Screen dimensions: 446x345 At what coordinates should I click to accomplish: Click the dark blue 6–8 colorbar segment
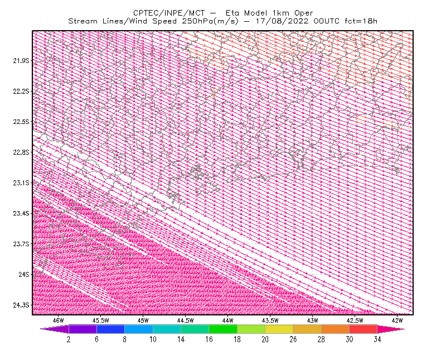[110, 329]
